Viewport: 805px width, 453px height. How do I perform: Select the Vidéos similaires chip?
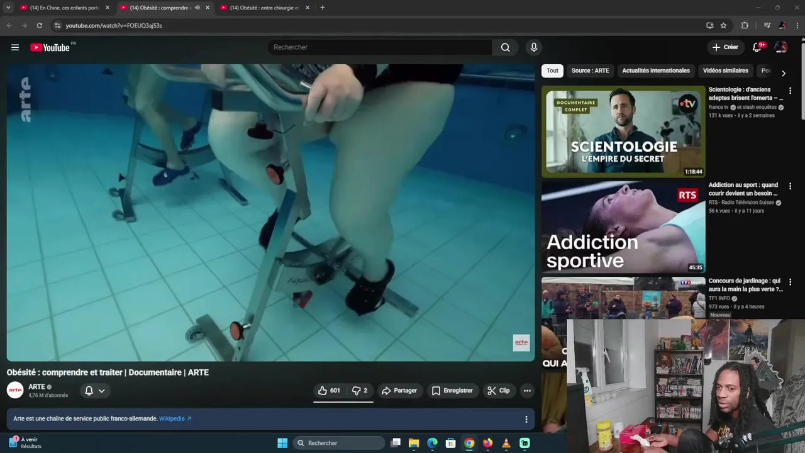click(726, 70)
